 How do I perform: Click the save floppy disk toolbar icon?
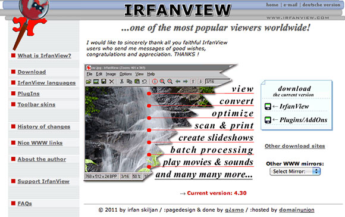[103, 82]
